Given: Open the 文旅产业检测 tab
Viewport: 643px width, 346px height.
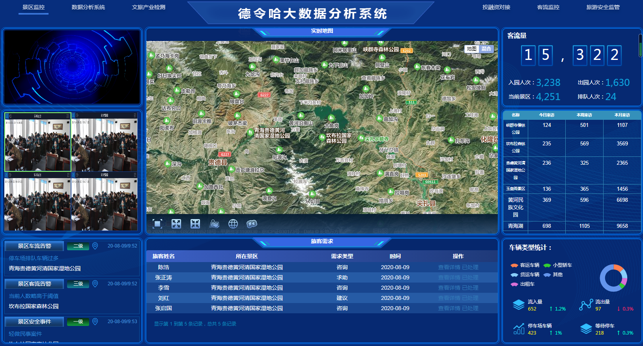Looking at the screenshot, I should pyautogui.click(x=149, y=7).
